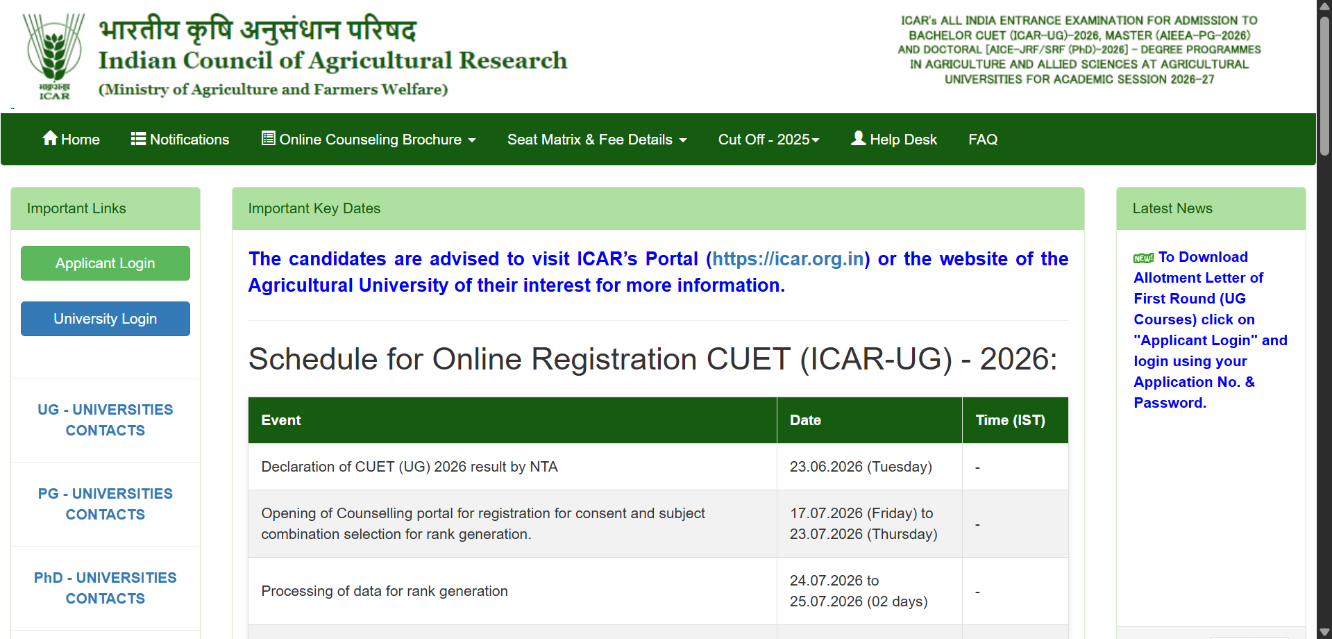This screenshot has width=1332, height=639.
Task: Click the 24.07.2026 to 25.07.2026 date cell
Action: pyautogui.click(x=870, y=591)
